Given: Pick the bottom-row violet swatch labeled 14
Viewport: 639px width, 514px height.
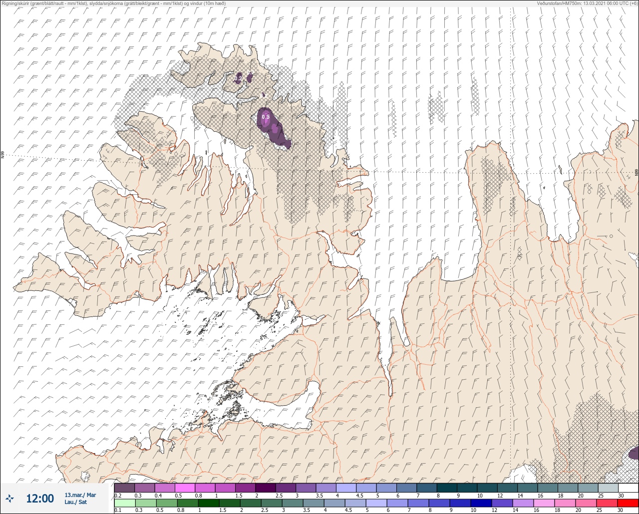Looking at the screenshot, I should (x=523, y=502).
